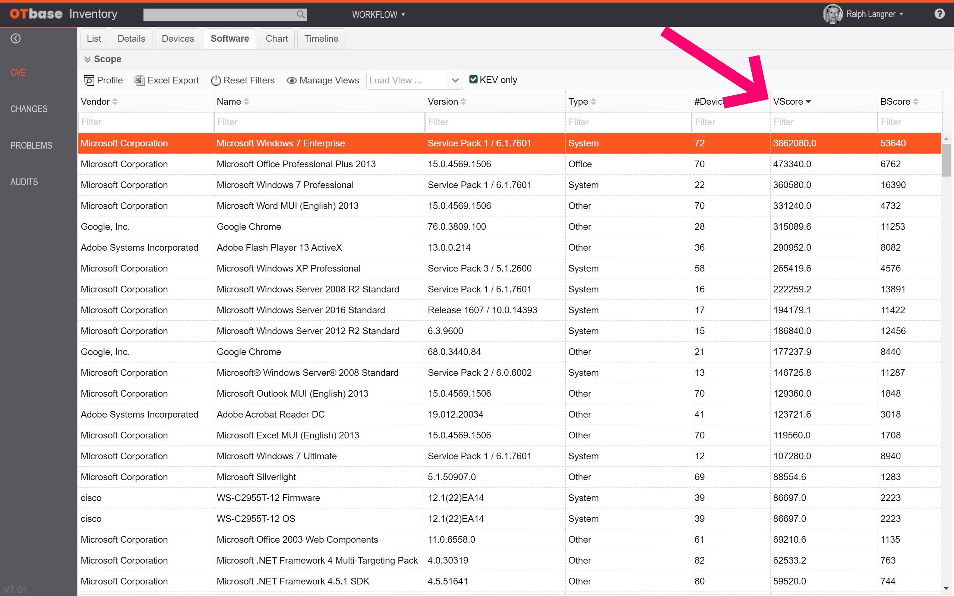Open the WORKFLOW dropdown menu
The image size is (954, 596).
[x=379, y=15]
